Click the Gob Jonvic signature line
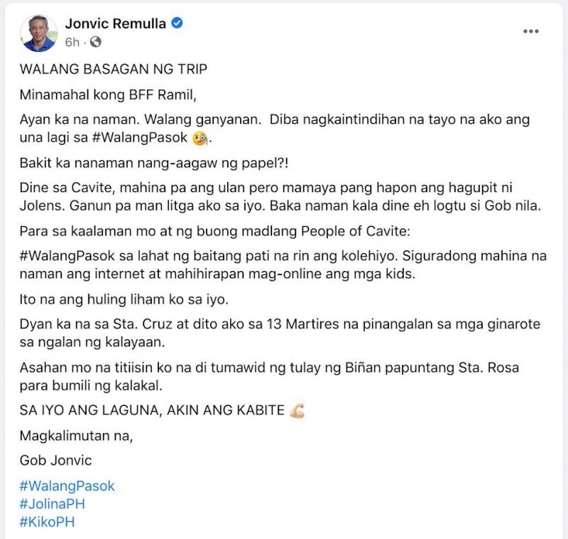 click(x=56, y=460)
